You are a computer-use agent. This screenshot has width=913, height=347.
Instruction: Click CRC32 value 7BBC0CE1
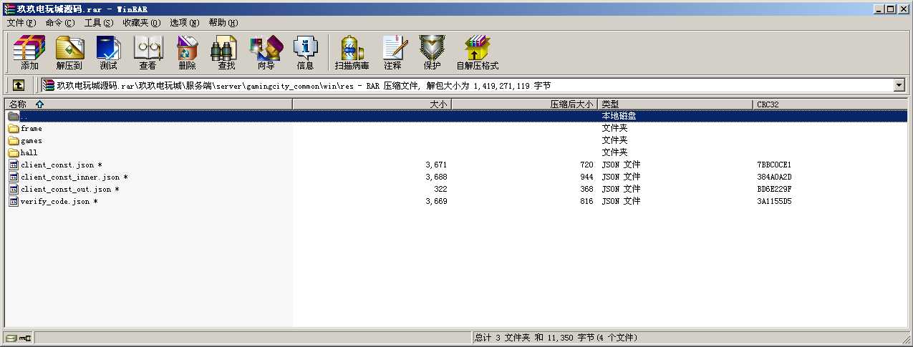click(x=774, y=165)
